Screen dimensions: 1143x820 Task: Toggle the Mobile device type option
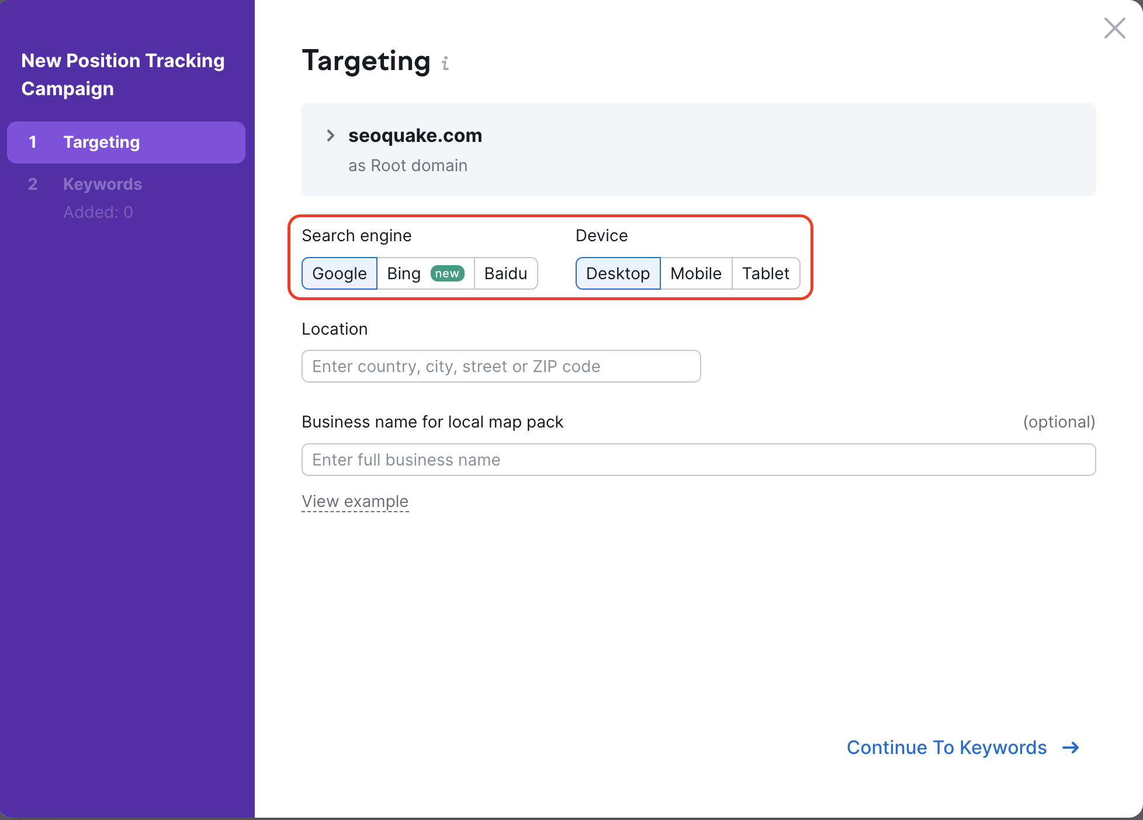coord(695,273)
